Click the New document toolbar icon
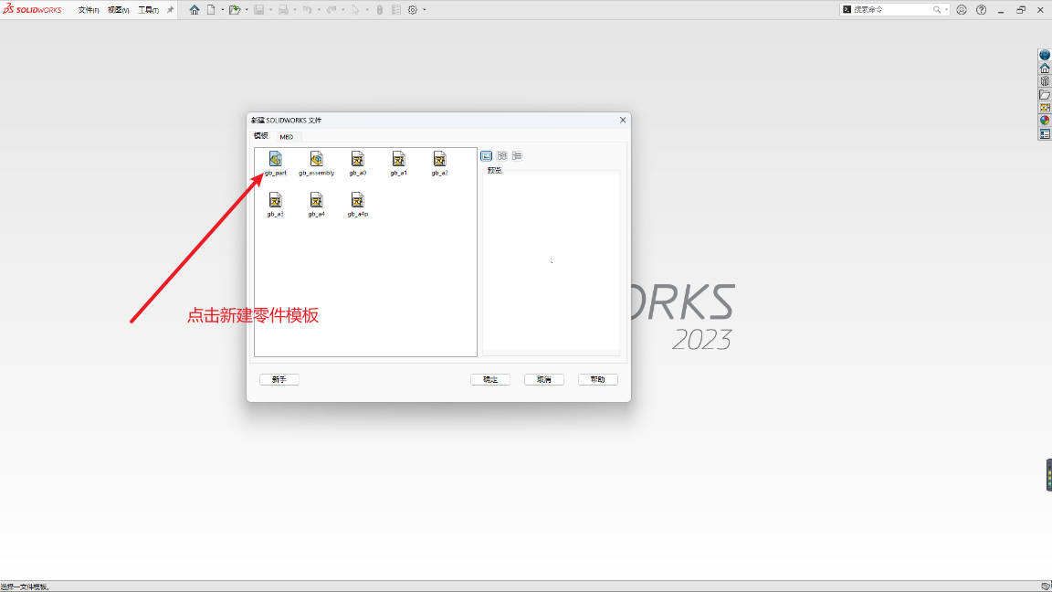Image resolution: width=1052 pixels, height=592 pixels. (x=211, y=10)
